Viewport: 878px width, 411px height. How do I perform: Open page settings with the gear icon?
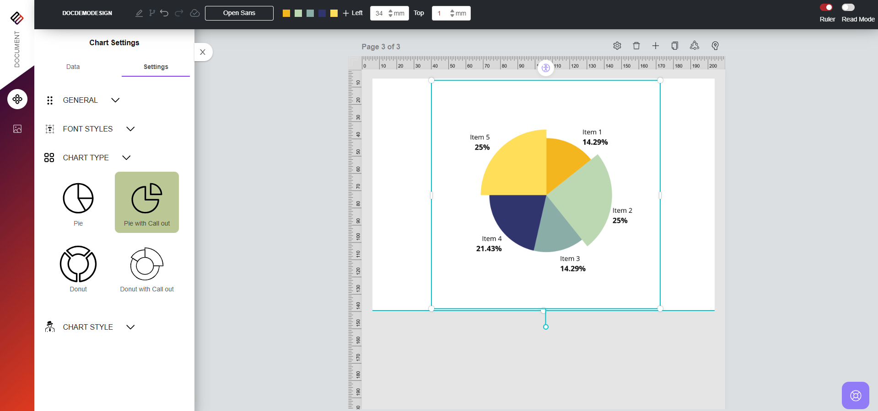point(617,46)
